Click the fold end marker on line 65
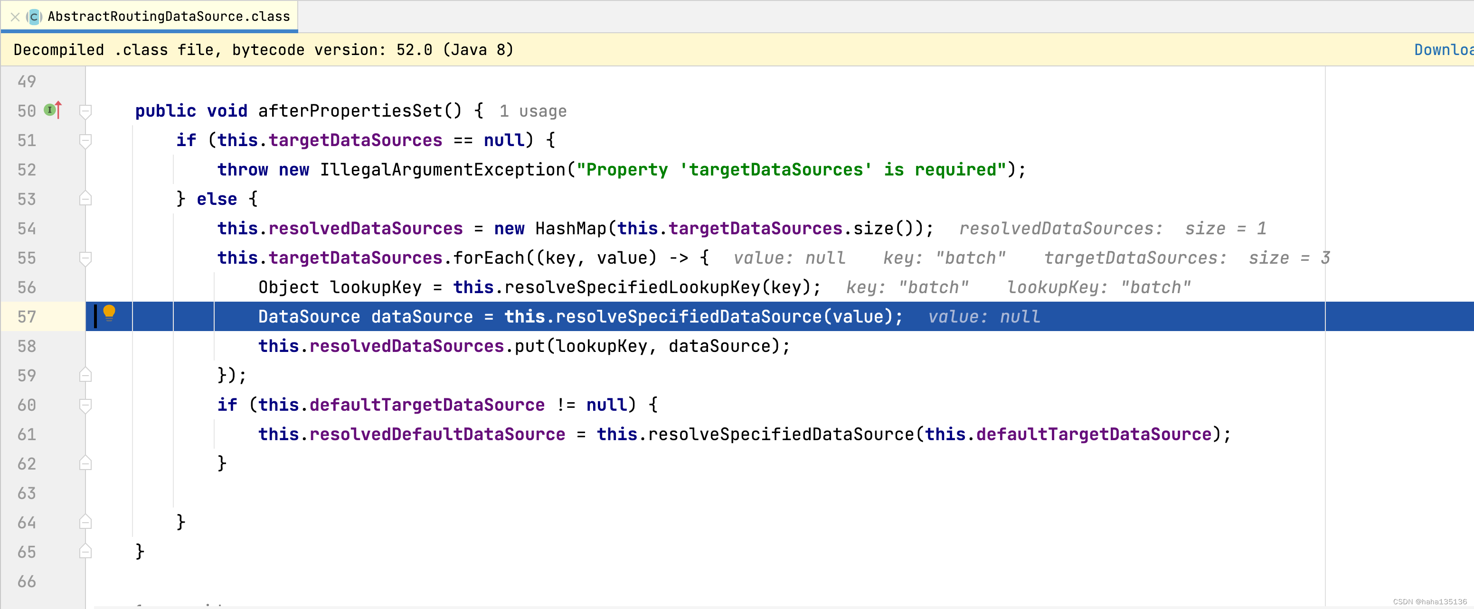This screenshot has height=609, width=1474. coord(86,552)
